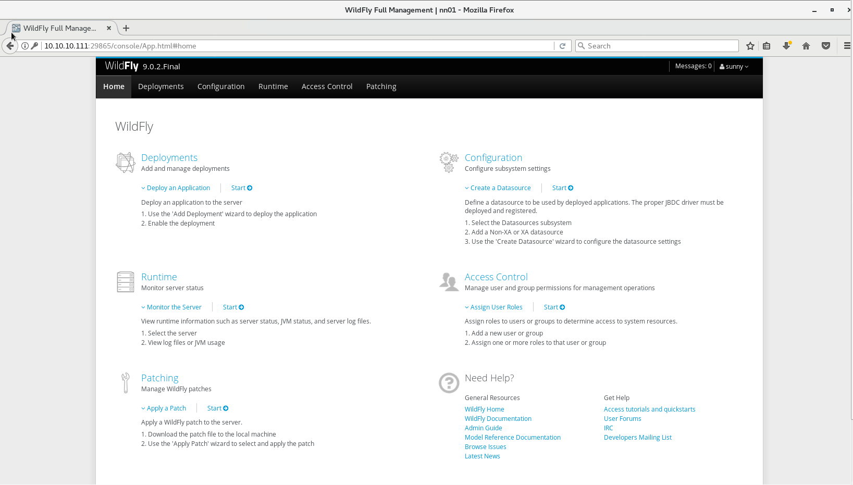Click the Runtime heading link
Viewport: 853px width, 485px height.
tap(159, 277)
